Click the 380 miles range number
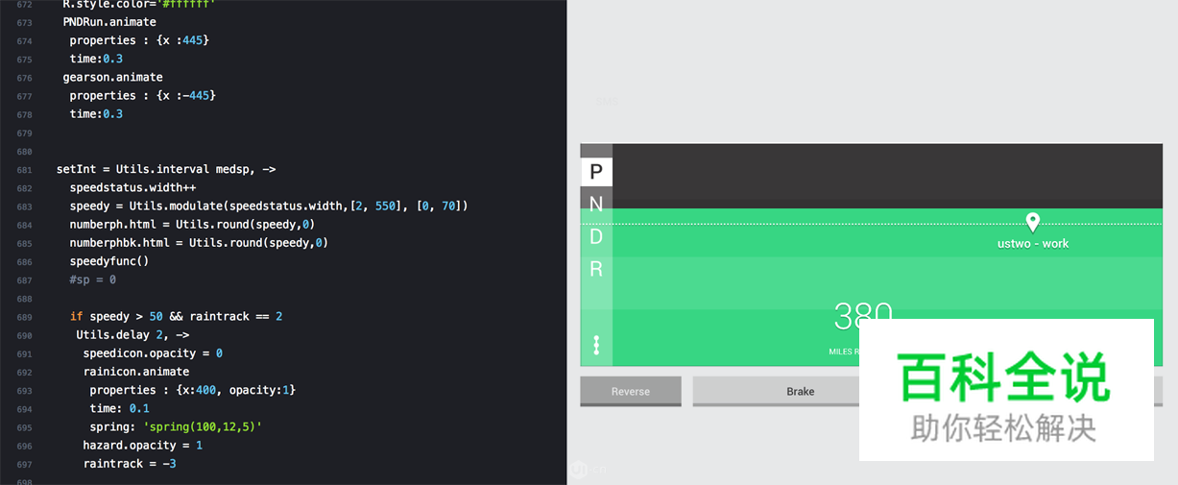 pyautogui.click(x=862, y=316)
